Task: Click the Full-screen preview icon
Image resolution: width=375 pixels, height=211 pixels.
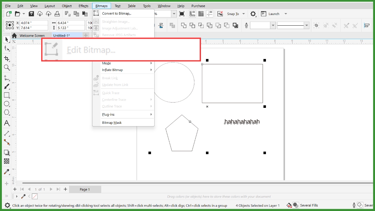Action: click(x=182, y=14)
